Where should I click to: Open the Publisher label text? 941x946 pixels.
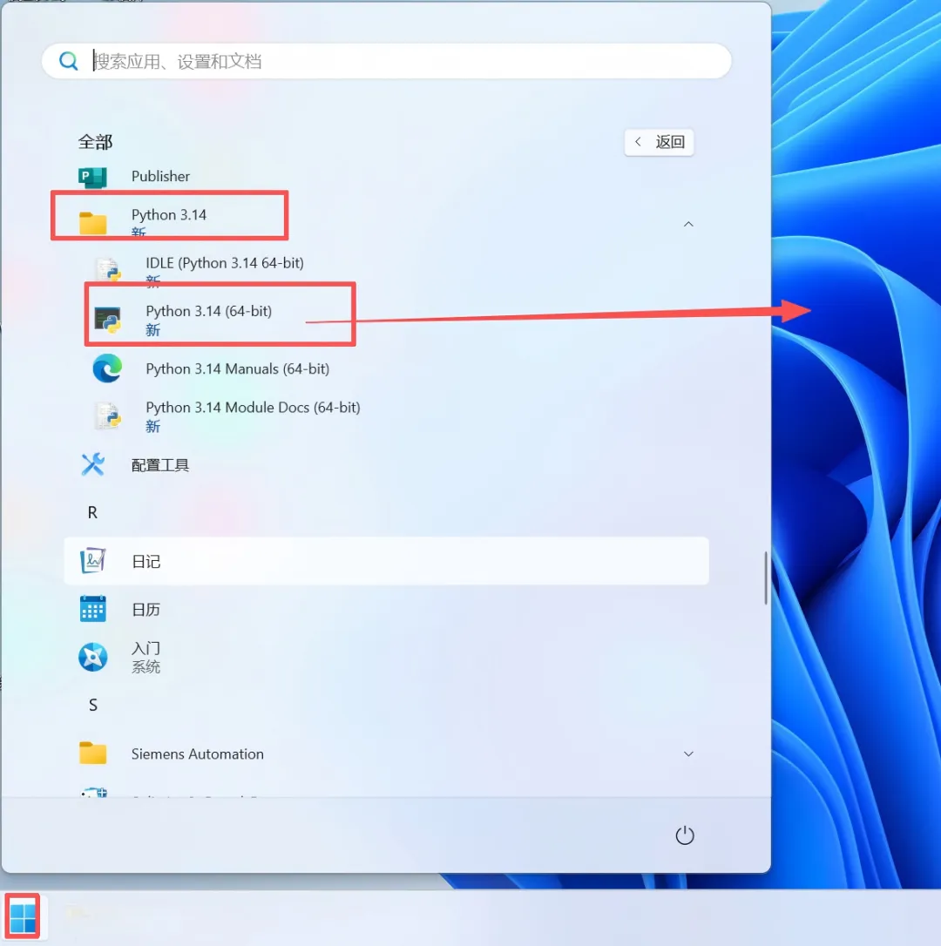[x=160, y=176]
